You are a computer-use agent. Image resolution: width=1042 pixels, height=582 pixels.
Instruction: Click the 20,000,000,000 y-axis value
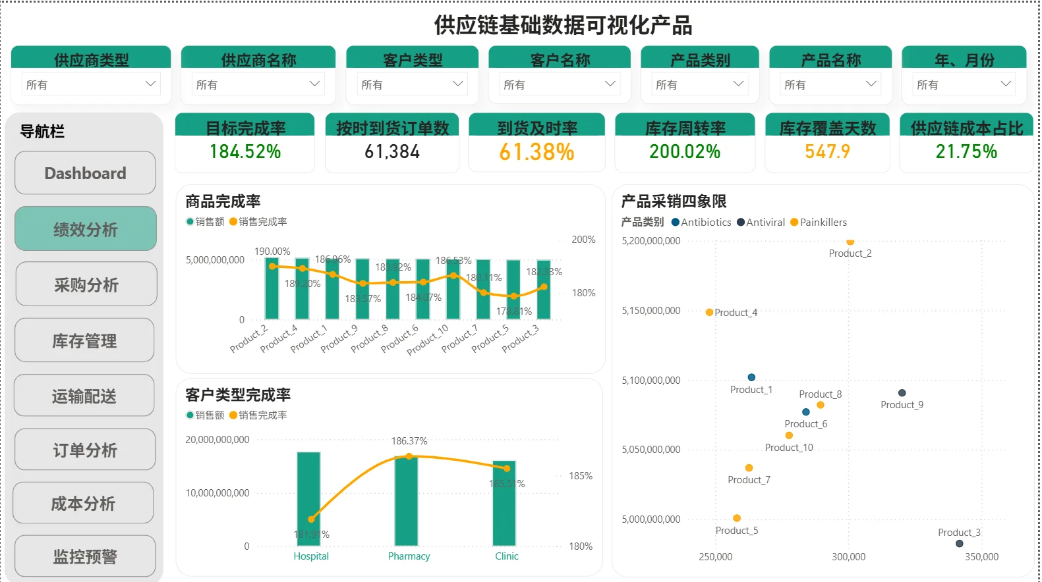click(217, 440)
